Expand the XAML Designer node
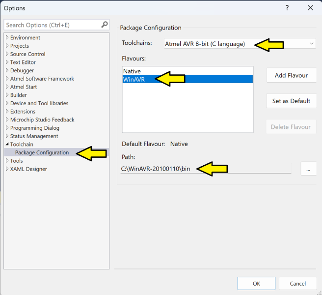Viewport: 322px width, 295px height. 7,169
